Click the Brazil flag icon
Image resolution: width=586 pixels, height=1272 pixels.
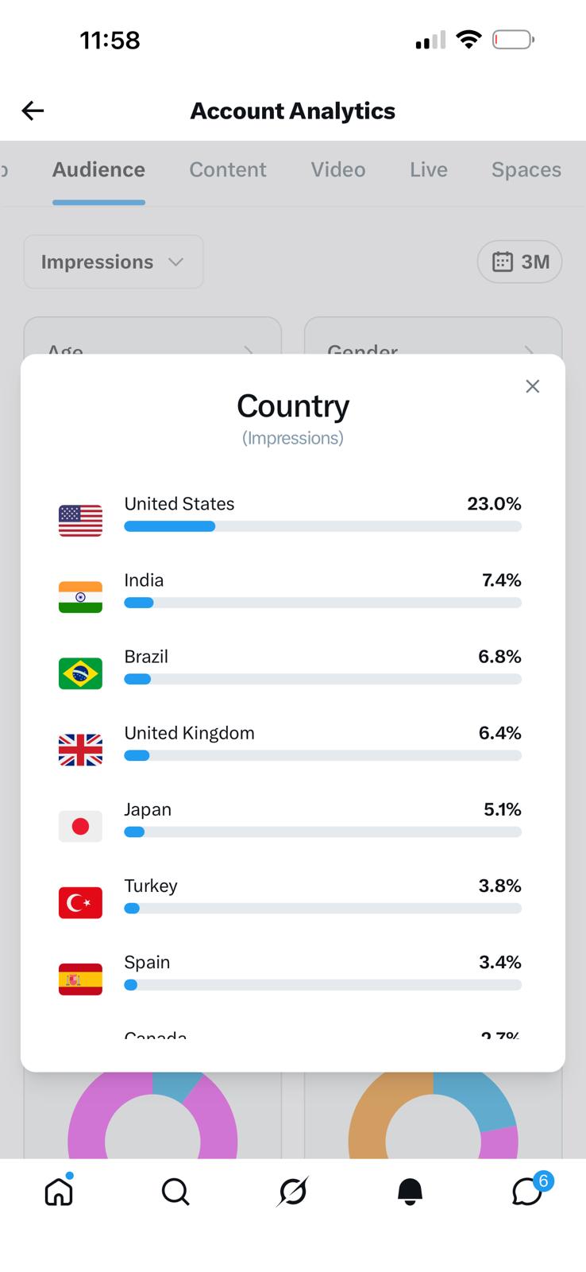pyautogui.click(x=80, y=673)
